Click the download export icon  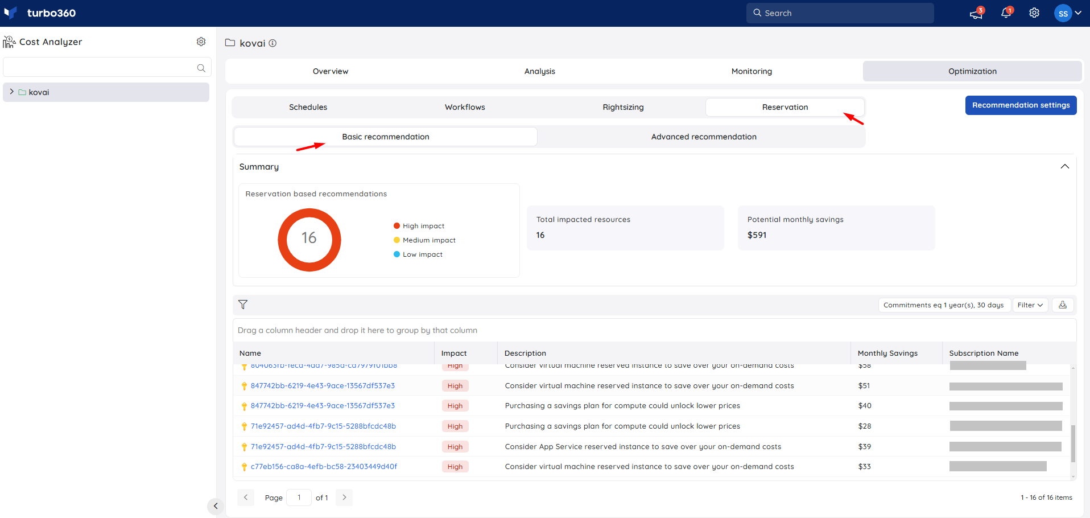pos(1062,305)
